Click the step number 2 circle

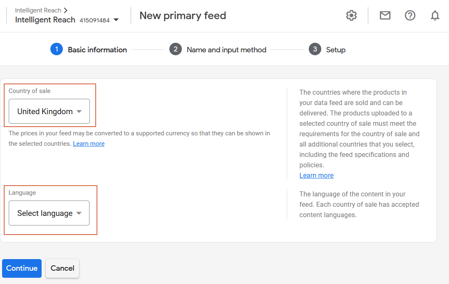pos(176,49)
